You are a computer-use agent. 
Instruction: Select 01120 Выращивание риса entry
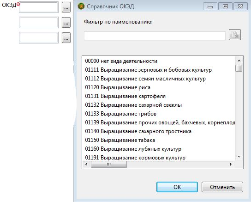pyautogui.click(x=118, y=87)
